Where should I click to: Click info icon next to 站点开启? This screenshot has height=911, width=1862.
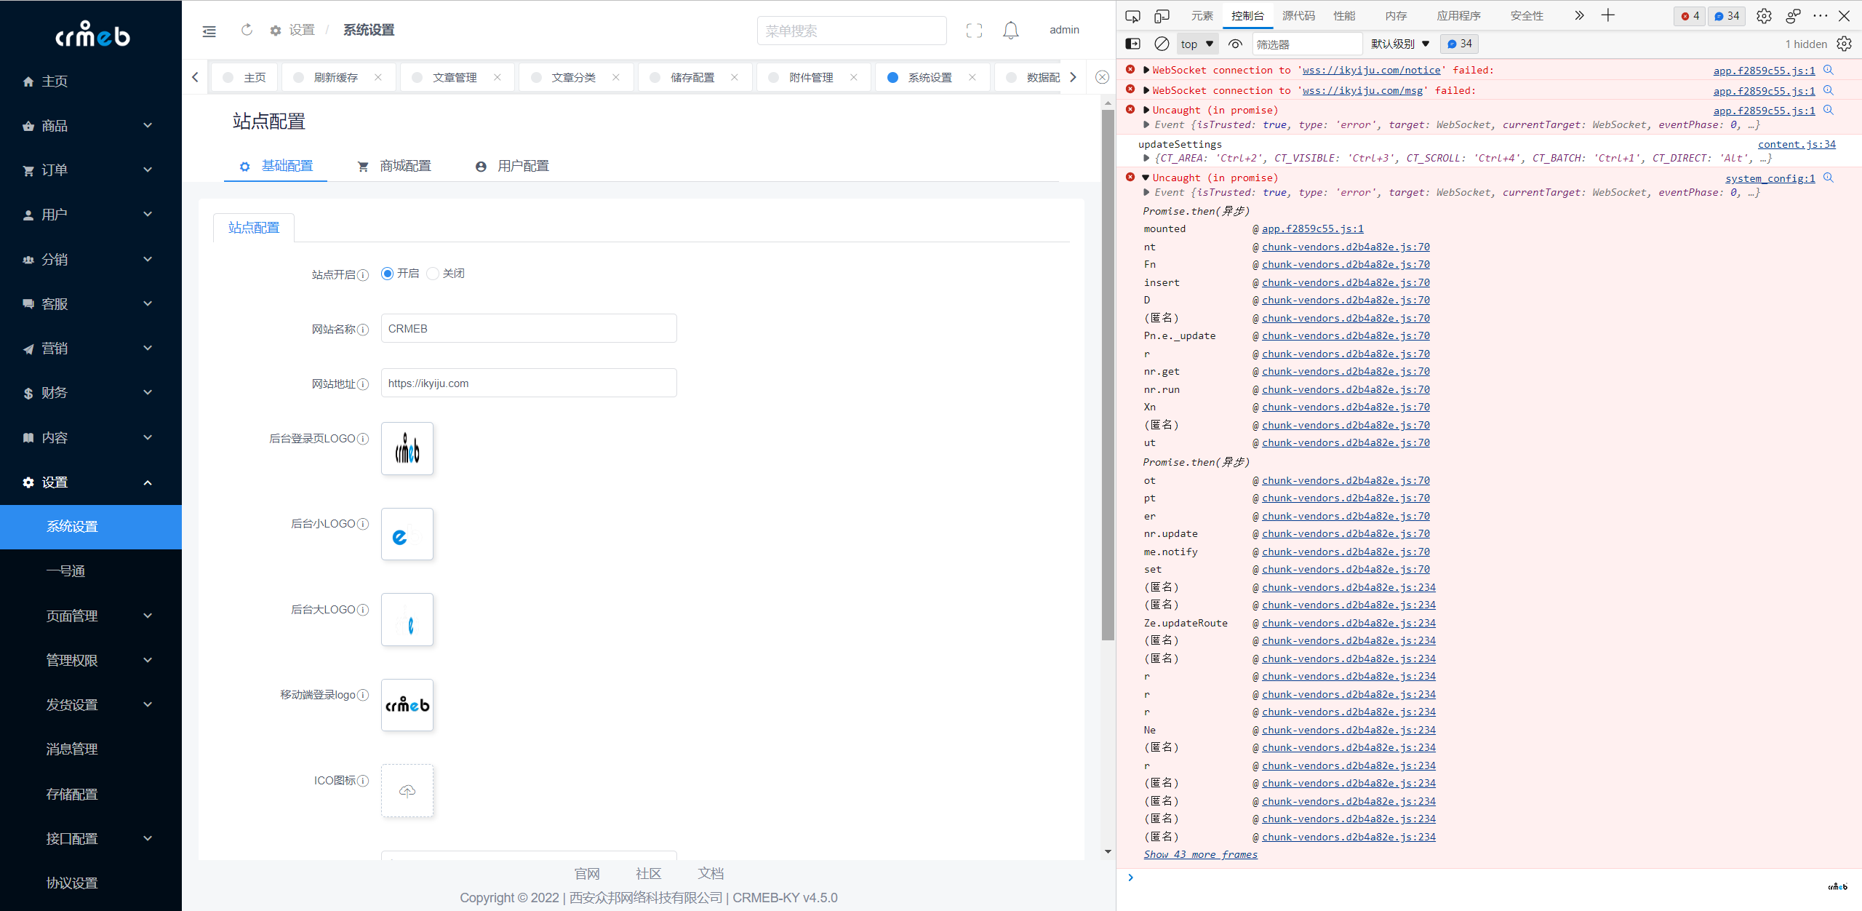(x=363, y=274)
